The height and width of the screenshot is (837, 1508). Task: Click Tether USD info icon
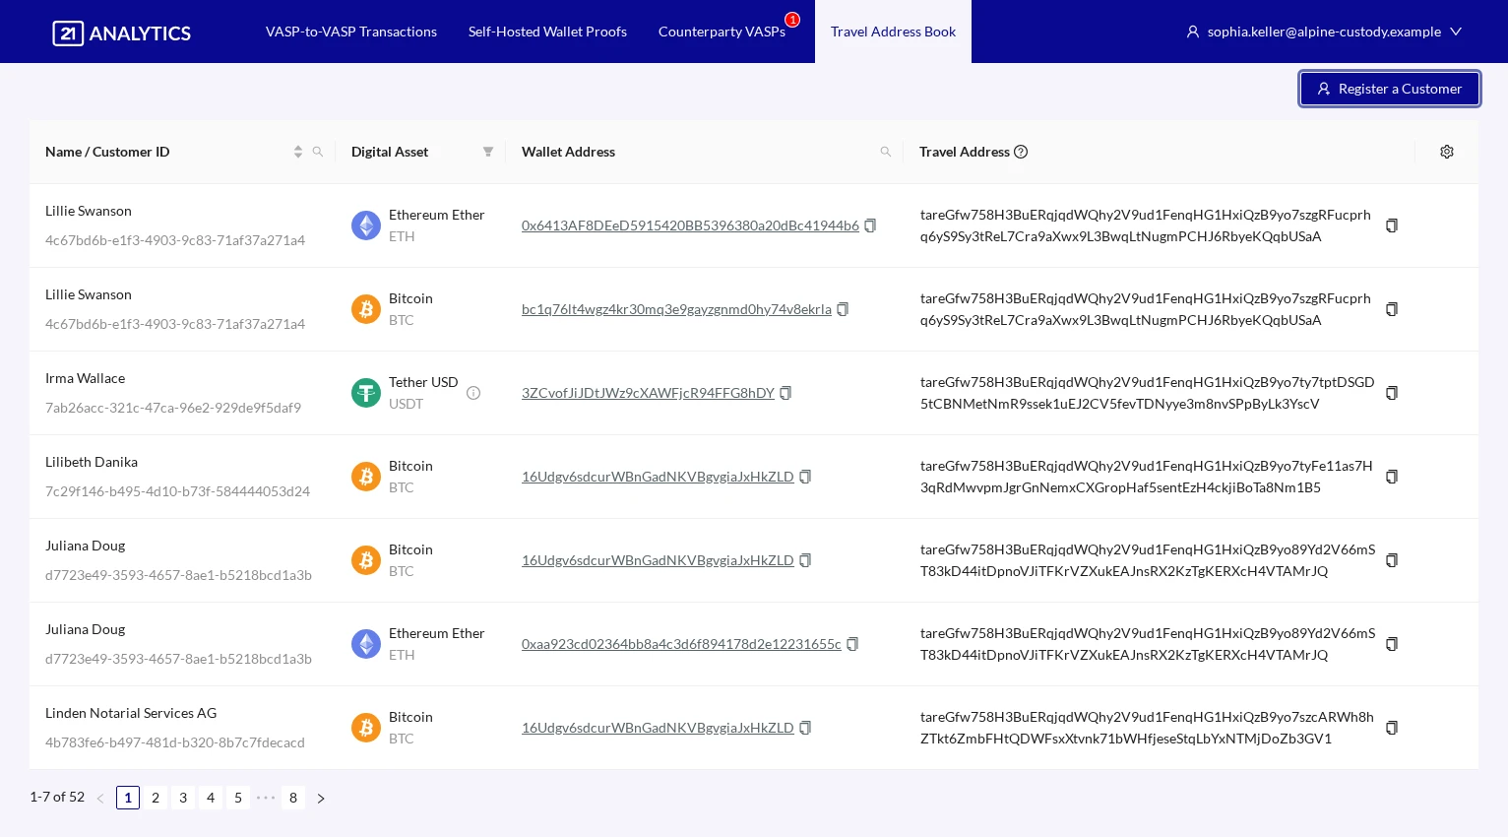[473, 393]
